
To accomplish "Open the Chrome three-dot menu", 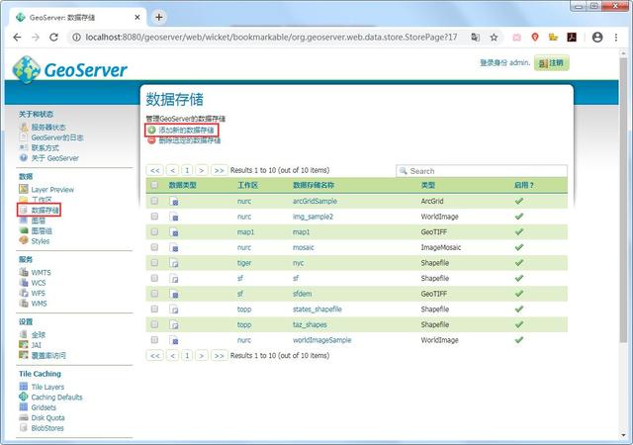I will (616, 38).
